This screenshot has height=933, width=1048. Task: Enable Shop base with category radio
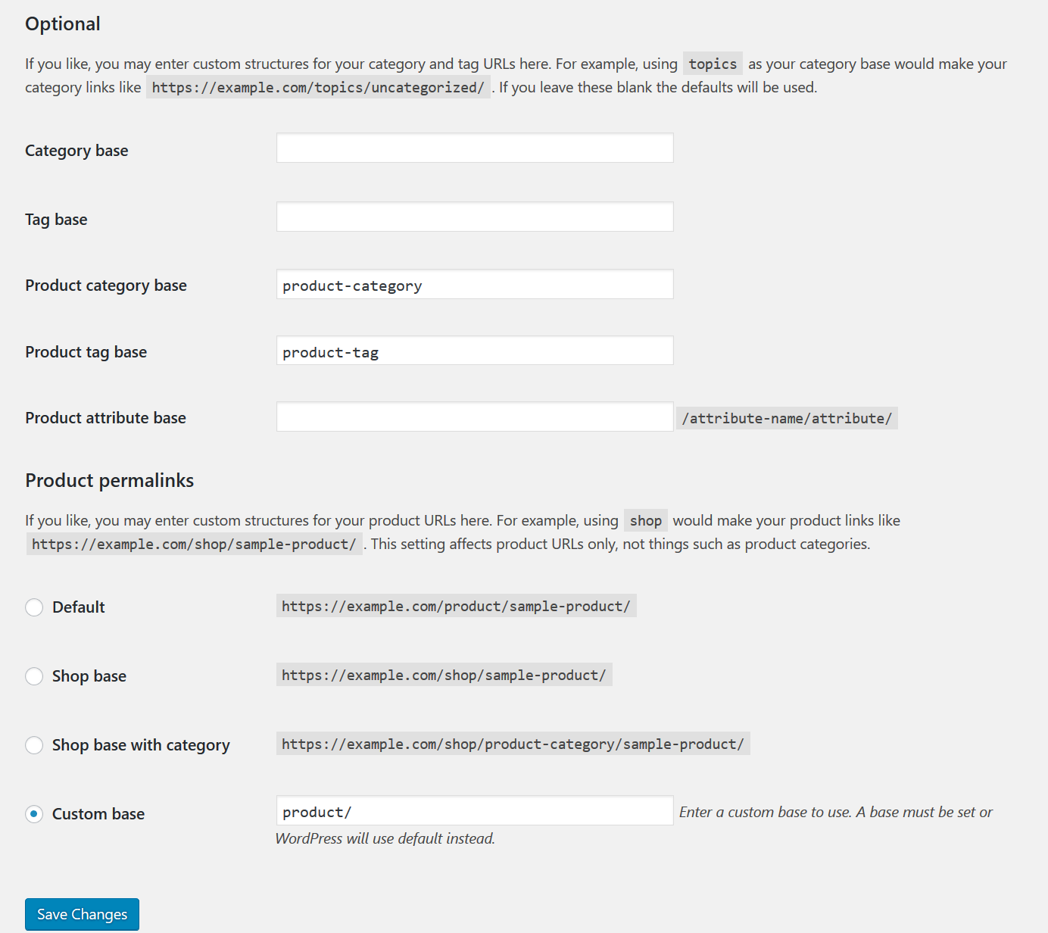click(34, 745)
